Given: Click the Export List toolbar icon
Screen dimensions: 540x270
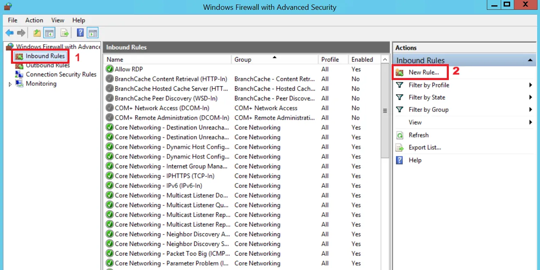Looking at the screenshot, I should [65, 33].
